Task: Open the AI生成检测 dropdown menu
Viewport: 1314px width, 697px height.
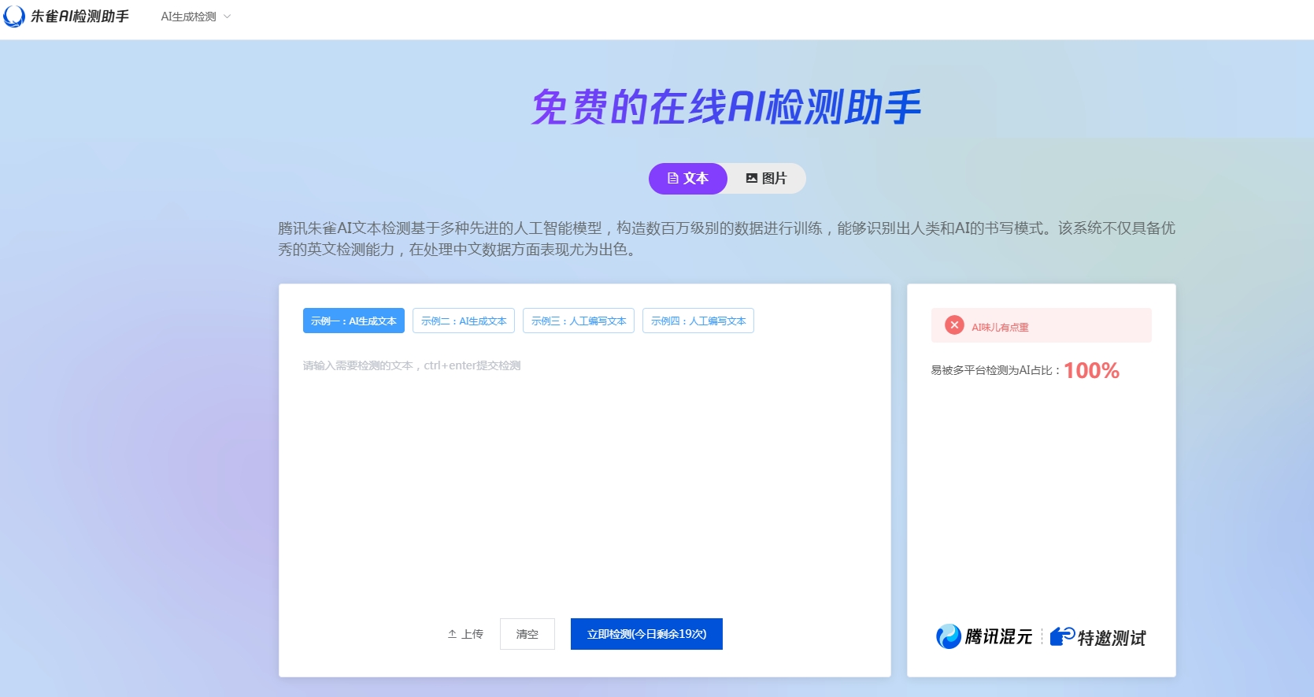Action: point(196,17)
